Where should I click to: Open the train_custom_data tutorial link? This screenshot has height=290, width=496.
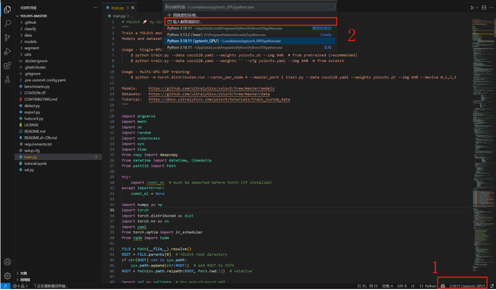(x=219, y=99)
